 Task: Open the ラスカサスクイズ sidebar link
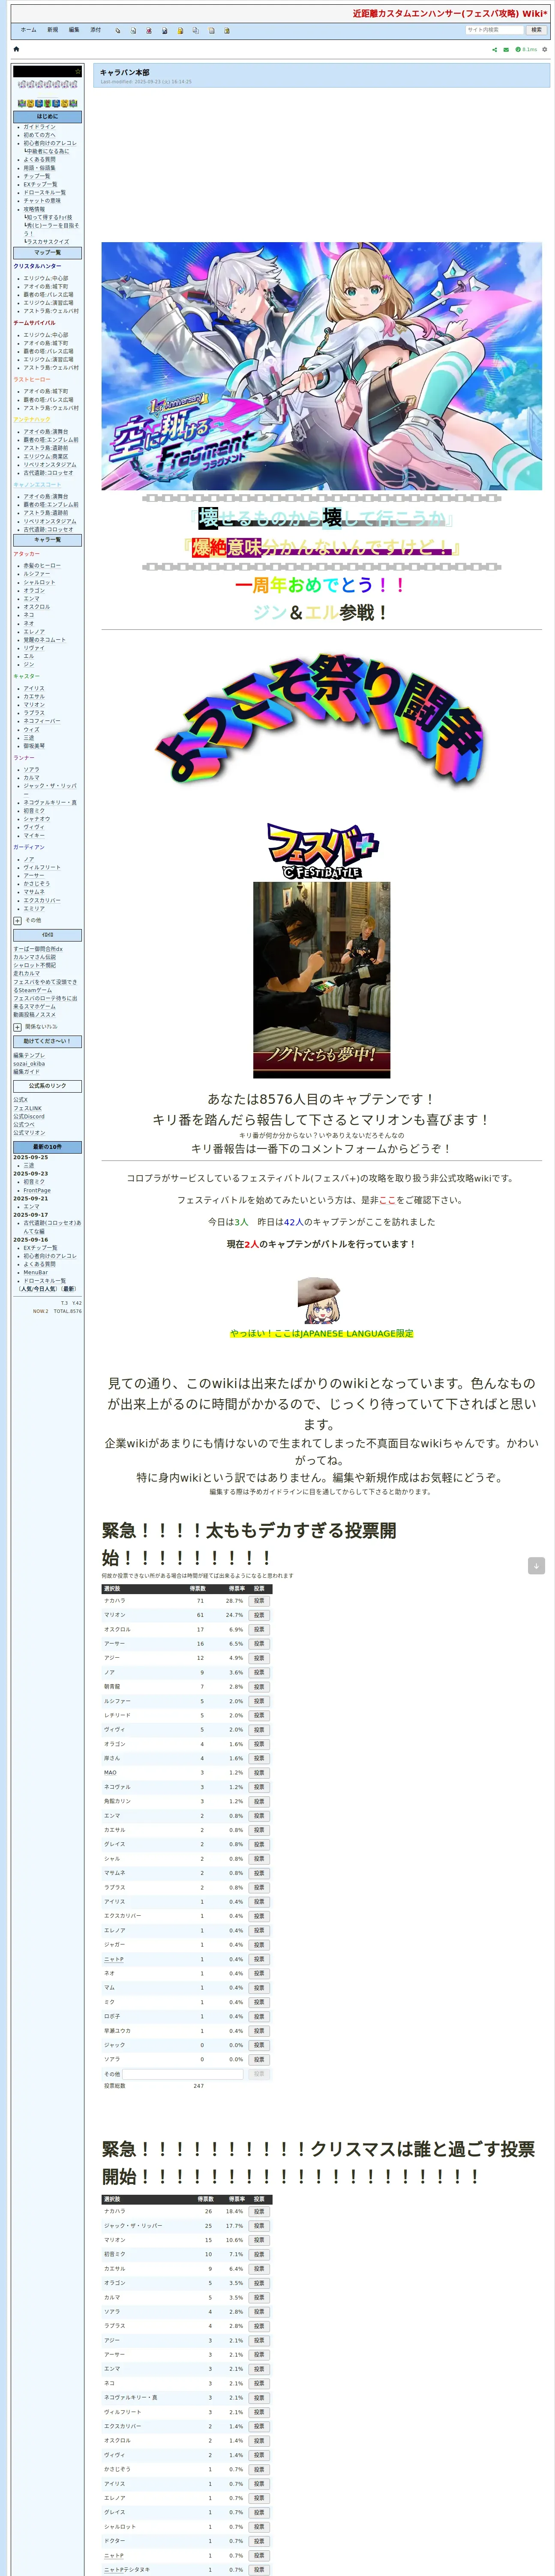(x=49, y=242)
